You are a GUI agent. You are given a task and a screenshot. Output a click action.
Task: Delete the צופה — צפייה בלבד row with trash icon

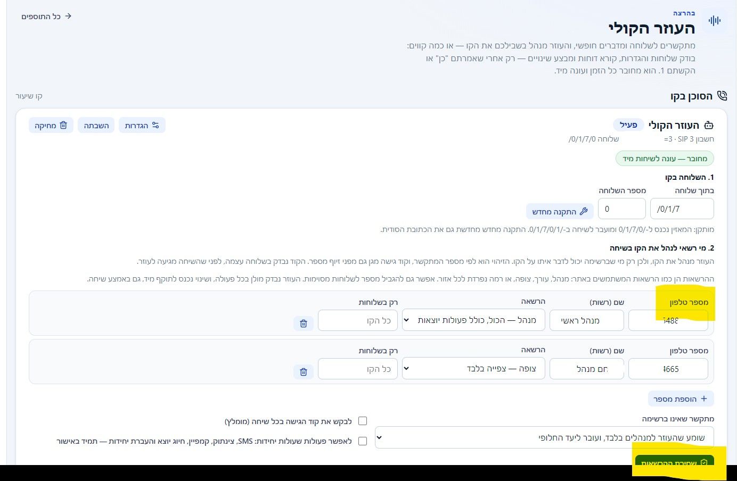(304, 371)
